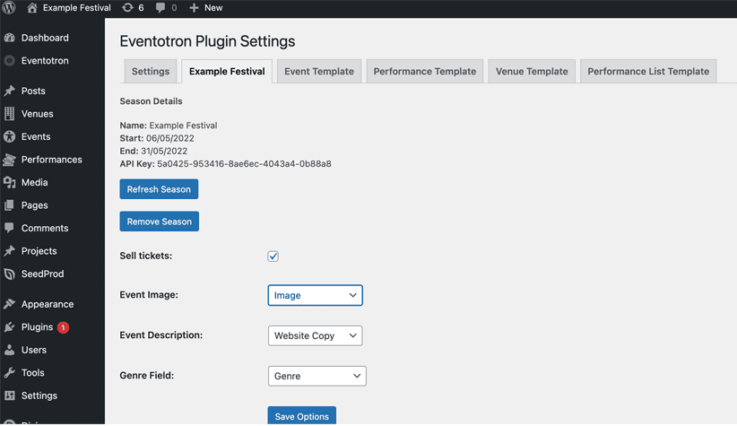
Task: Open the updates icon showing 6
Action: point(127,7)
